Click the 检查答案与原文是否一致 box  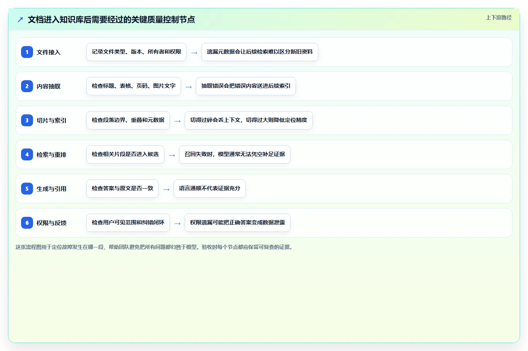click(123, 189)
